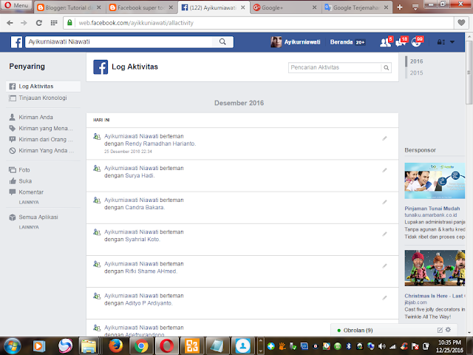Open the Pinjaman Tunai Mudah ad link
This screenshot has height=355, width=473.
[x=432, y=209]
